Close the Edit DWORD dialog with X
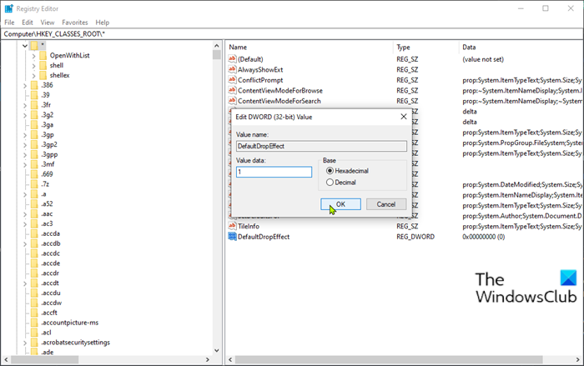This screenshot has width=584, height=366. (x=403, y=117)
